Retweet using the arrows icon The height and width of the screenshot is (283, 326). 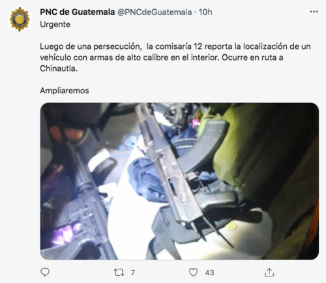[x=119, y=272]
